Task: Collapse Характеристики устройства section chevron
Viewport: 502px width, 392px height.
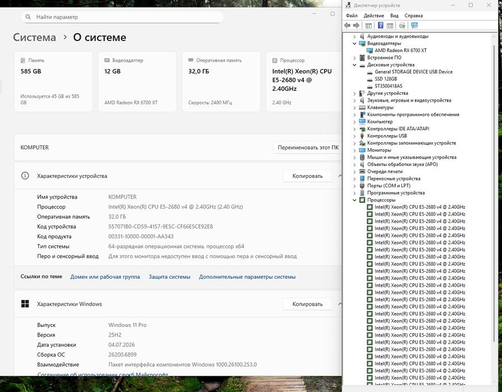Action: tap(340, 176)
